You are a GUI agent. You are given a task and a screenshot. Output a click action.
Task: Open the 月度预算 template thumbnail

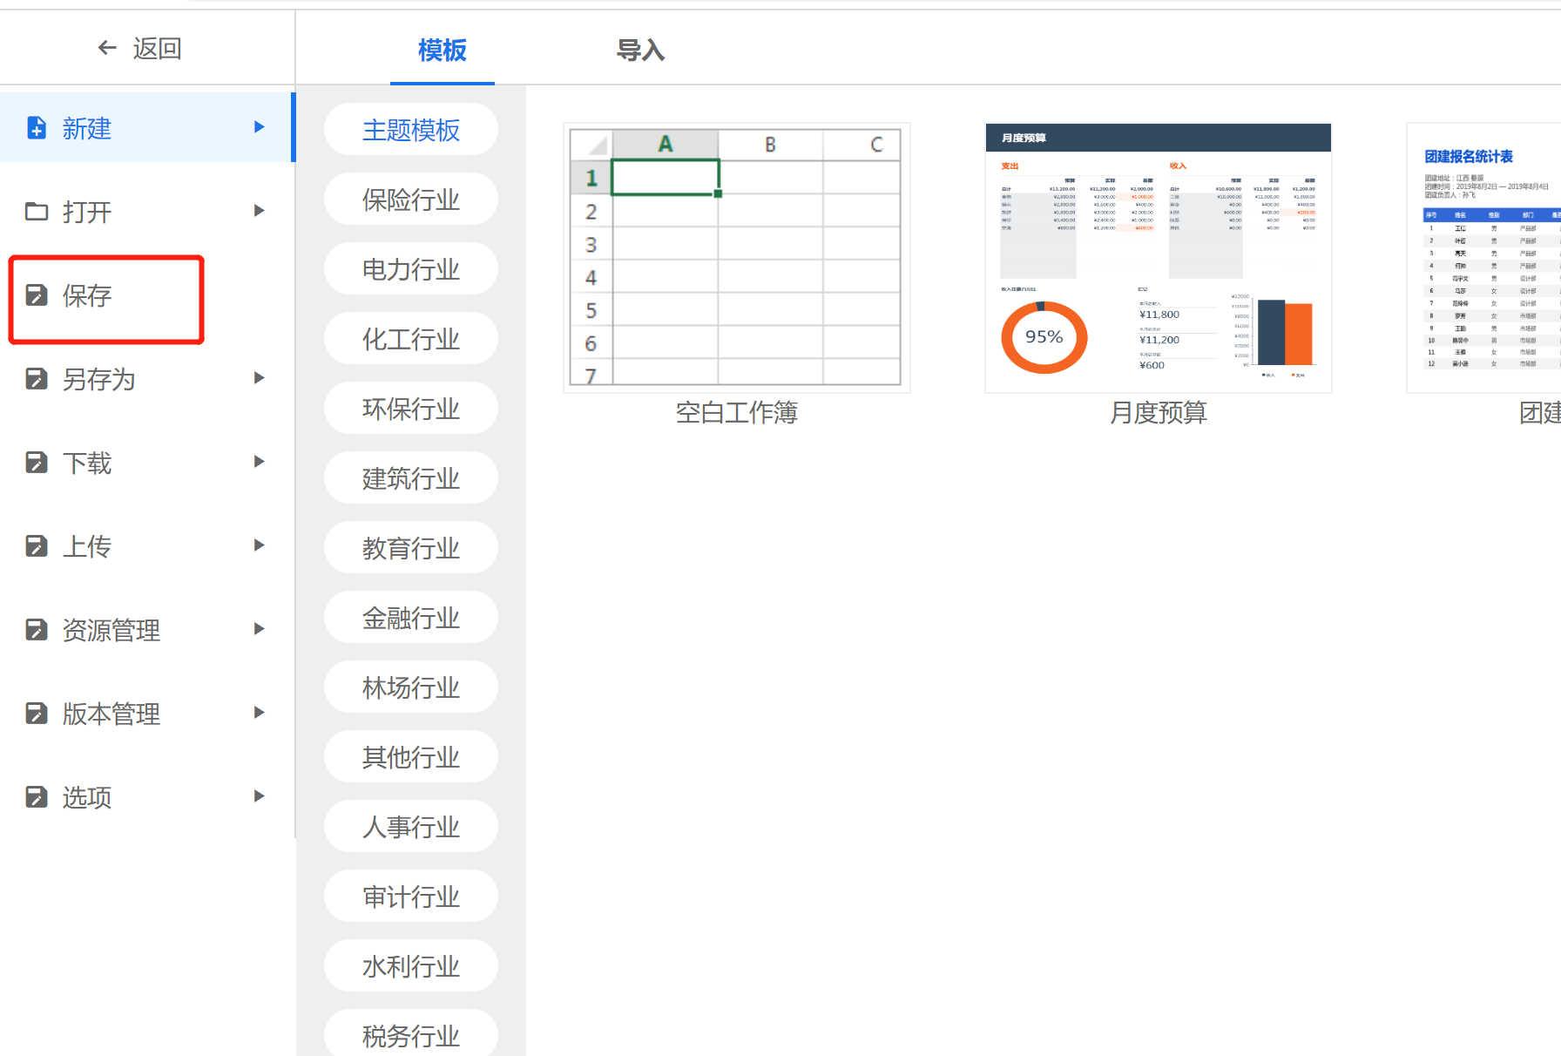(1158, 258)
